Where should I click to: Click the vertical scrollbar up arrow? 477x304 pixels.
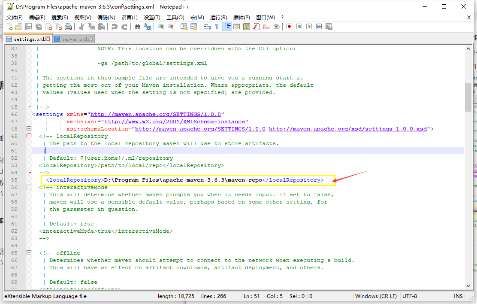(x=468, y=49)
